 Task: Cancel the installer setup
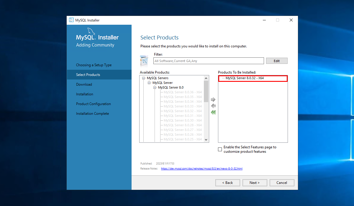[282, 183]
